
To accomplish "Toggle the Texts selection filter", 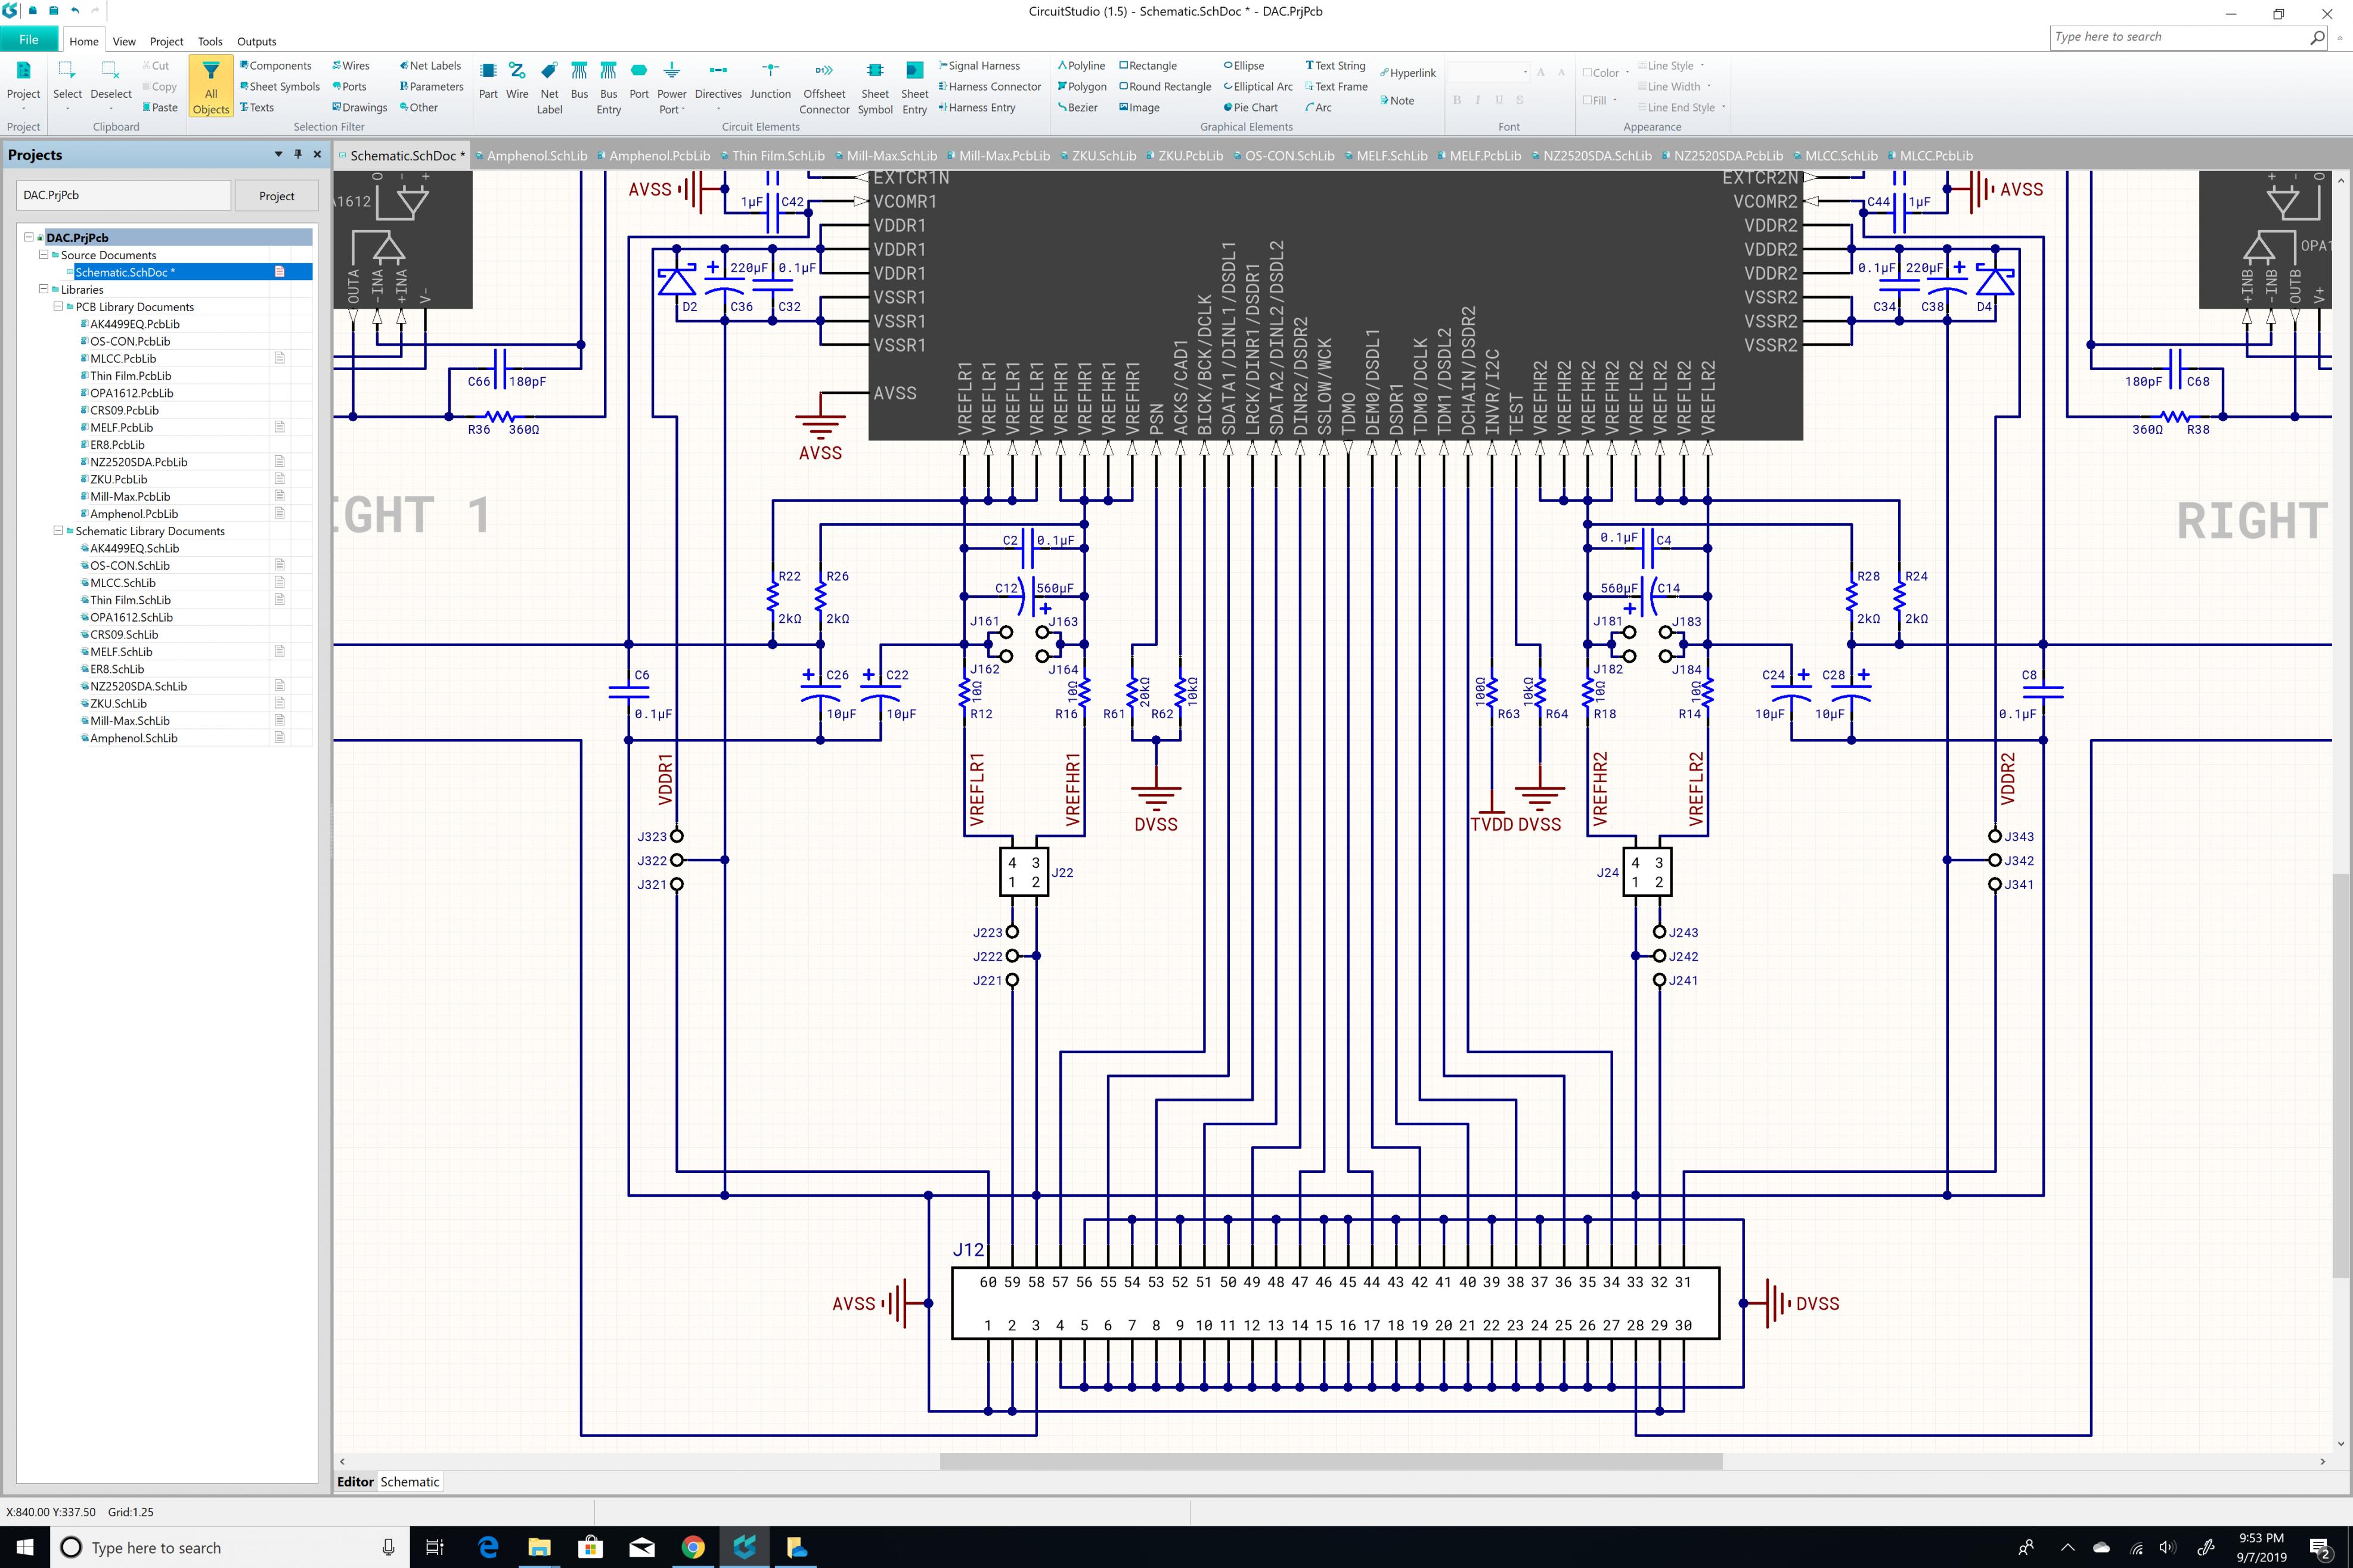I will coord(256,107).
